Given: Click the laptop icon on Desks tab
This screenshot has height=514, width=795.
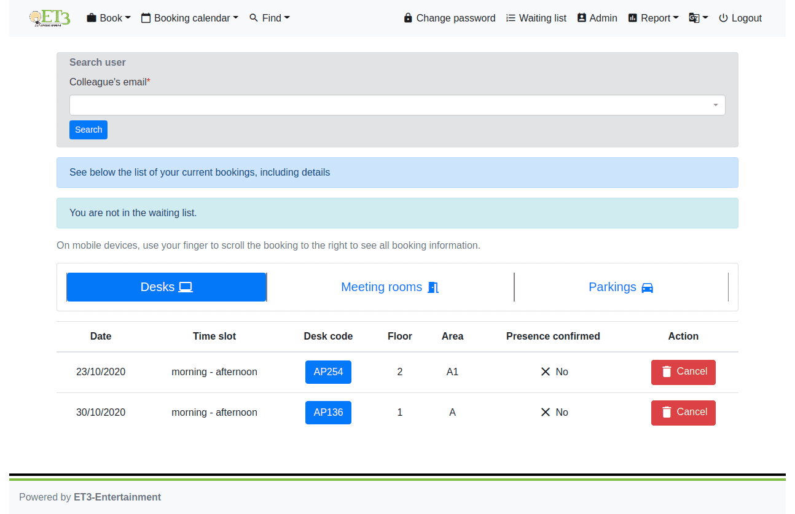Looking at the screenshot, I should (186, 287).
